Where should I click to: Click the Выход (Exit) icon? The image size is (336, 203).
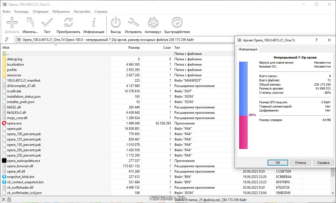[x=115, y=23]
